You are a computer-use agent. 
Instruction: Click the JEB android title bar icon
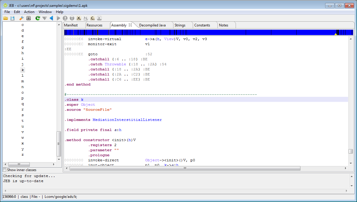click(x=5, y=5)
